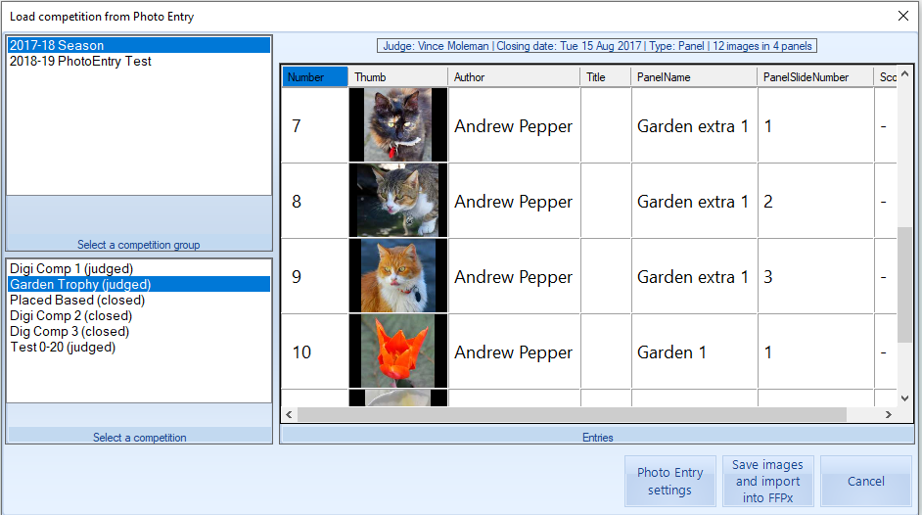Click the tabby cat thumbnail for entry 8

[x=397, y=201]
